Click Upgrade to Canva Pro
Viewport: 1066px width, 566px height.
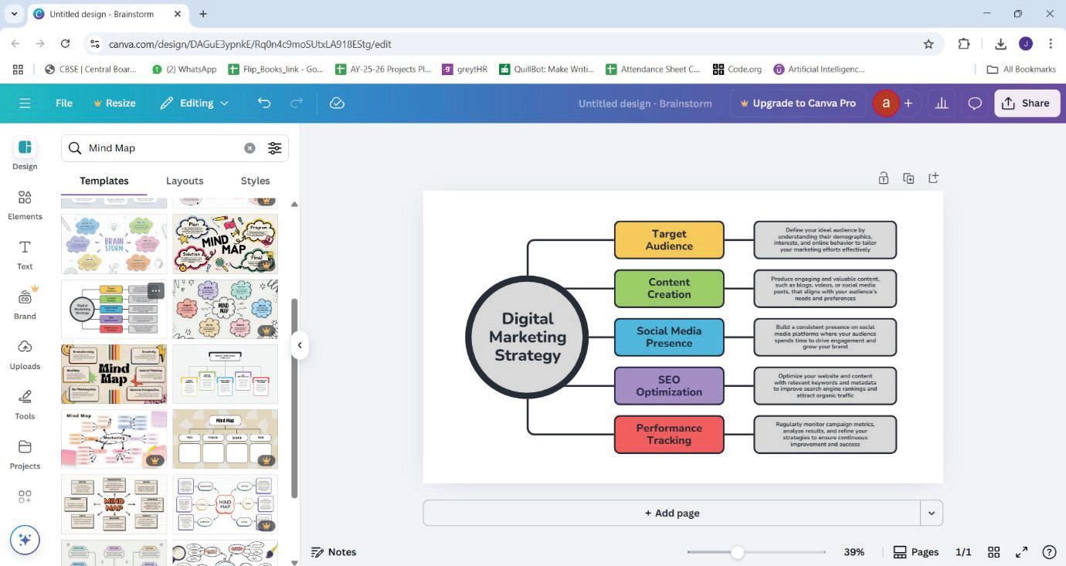(x=798, y=103)
